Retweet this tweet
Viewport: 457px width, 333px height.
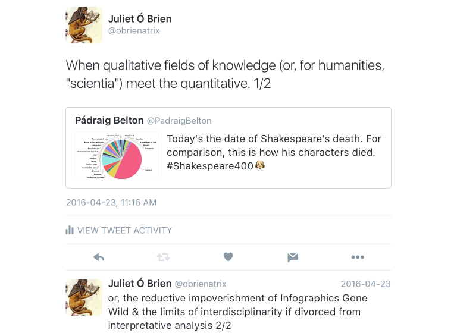coord(163,257)
